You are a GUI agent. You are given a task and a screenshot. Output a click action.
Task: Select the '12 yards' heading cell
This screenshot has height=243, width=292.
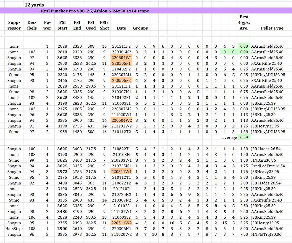click(34, 5)
